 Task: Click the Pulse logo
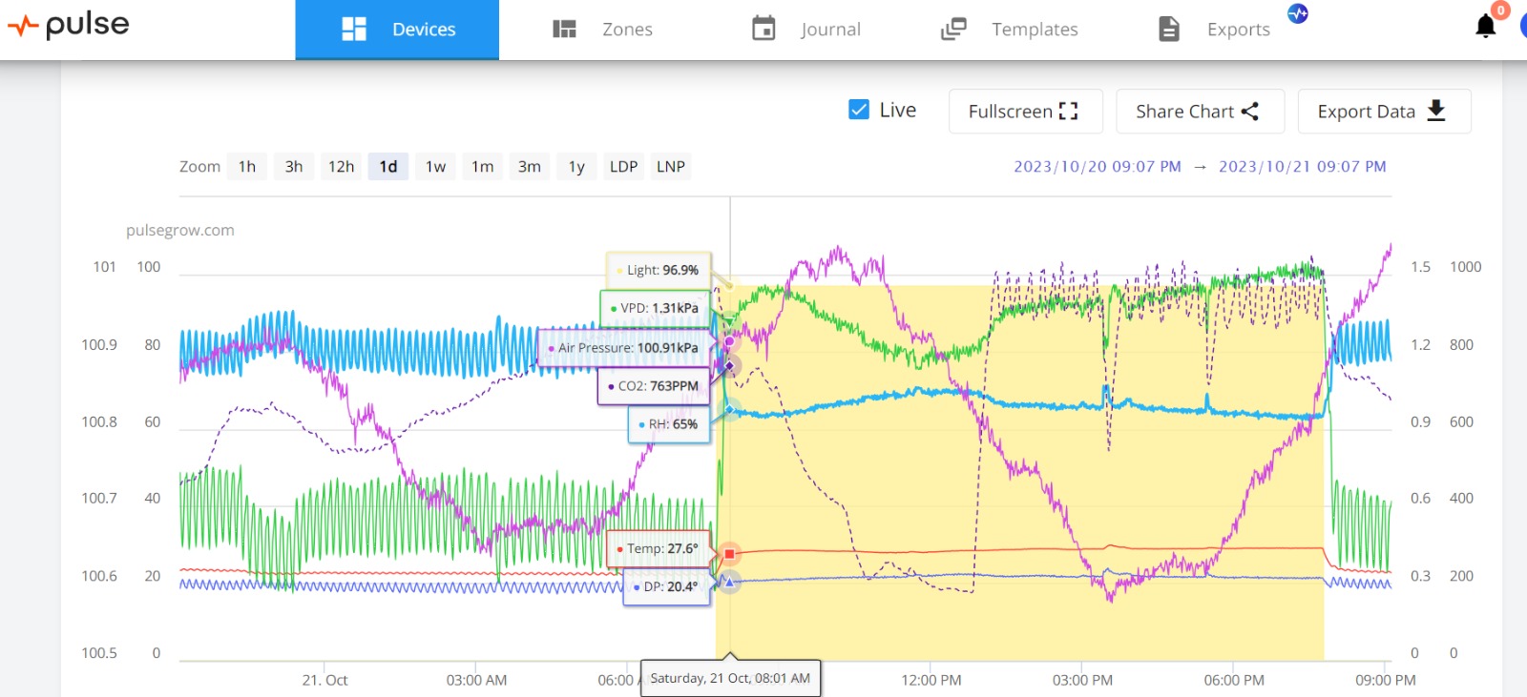coord(68,26)
